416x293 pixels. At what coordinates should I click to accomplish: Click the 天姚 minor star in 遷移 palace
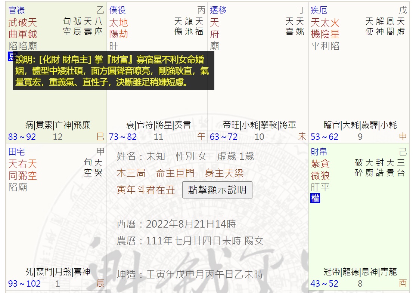tap(300, 26)
